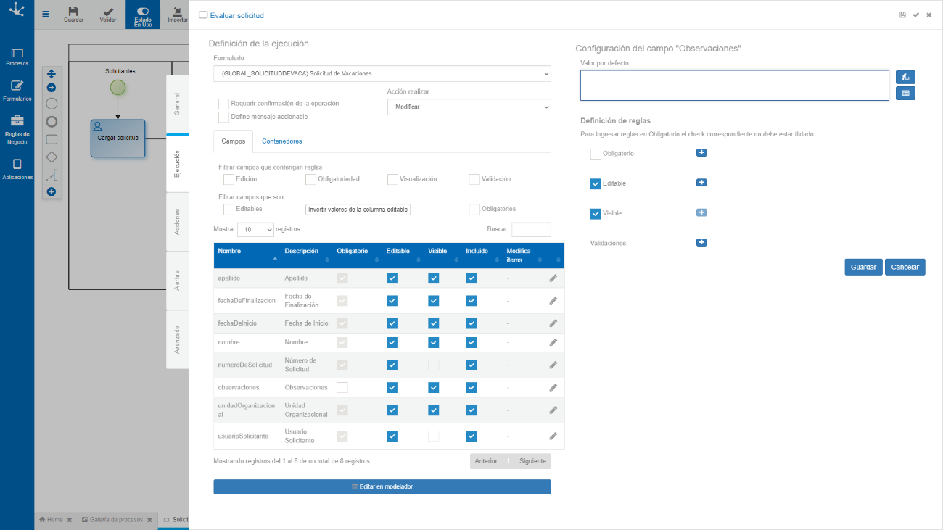Open the Procesos section in sidebar
Viewport: 943px width, 530px height.
click(17, 57)
